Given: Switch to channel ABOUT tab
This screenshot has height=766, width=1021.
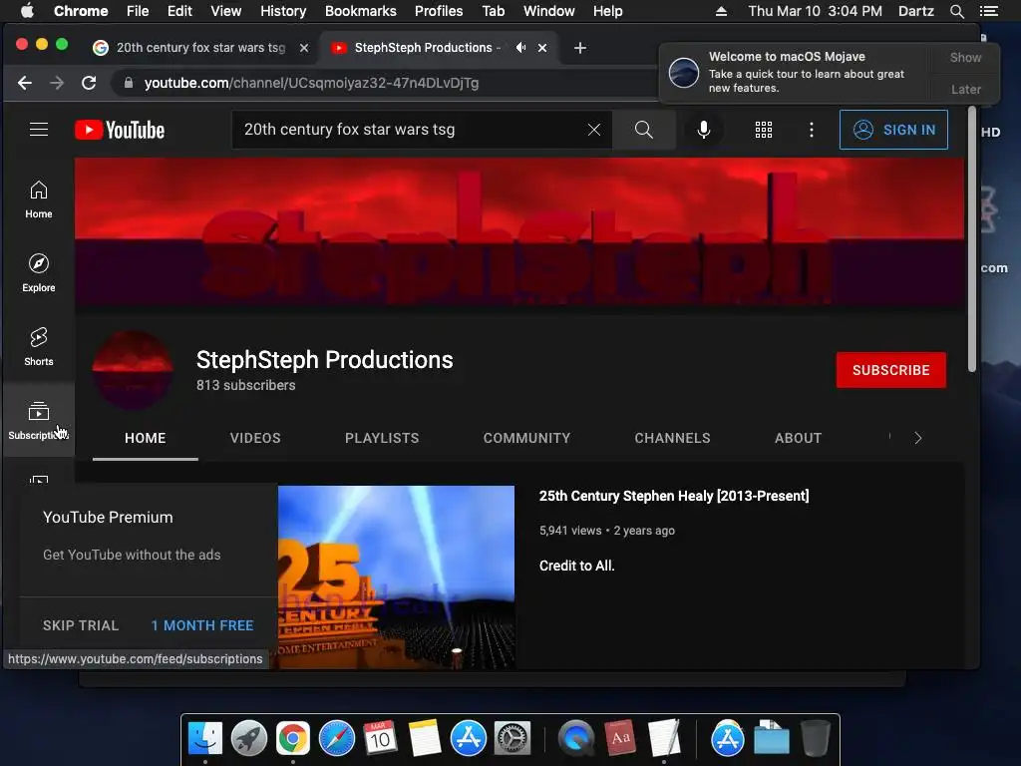Looking at the screenshot, I should (x=799, y=438).
